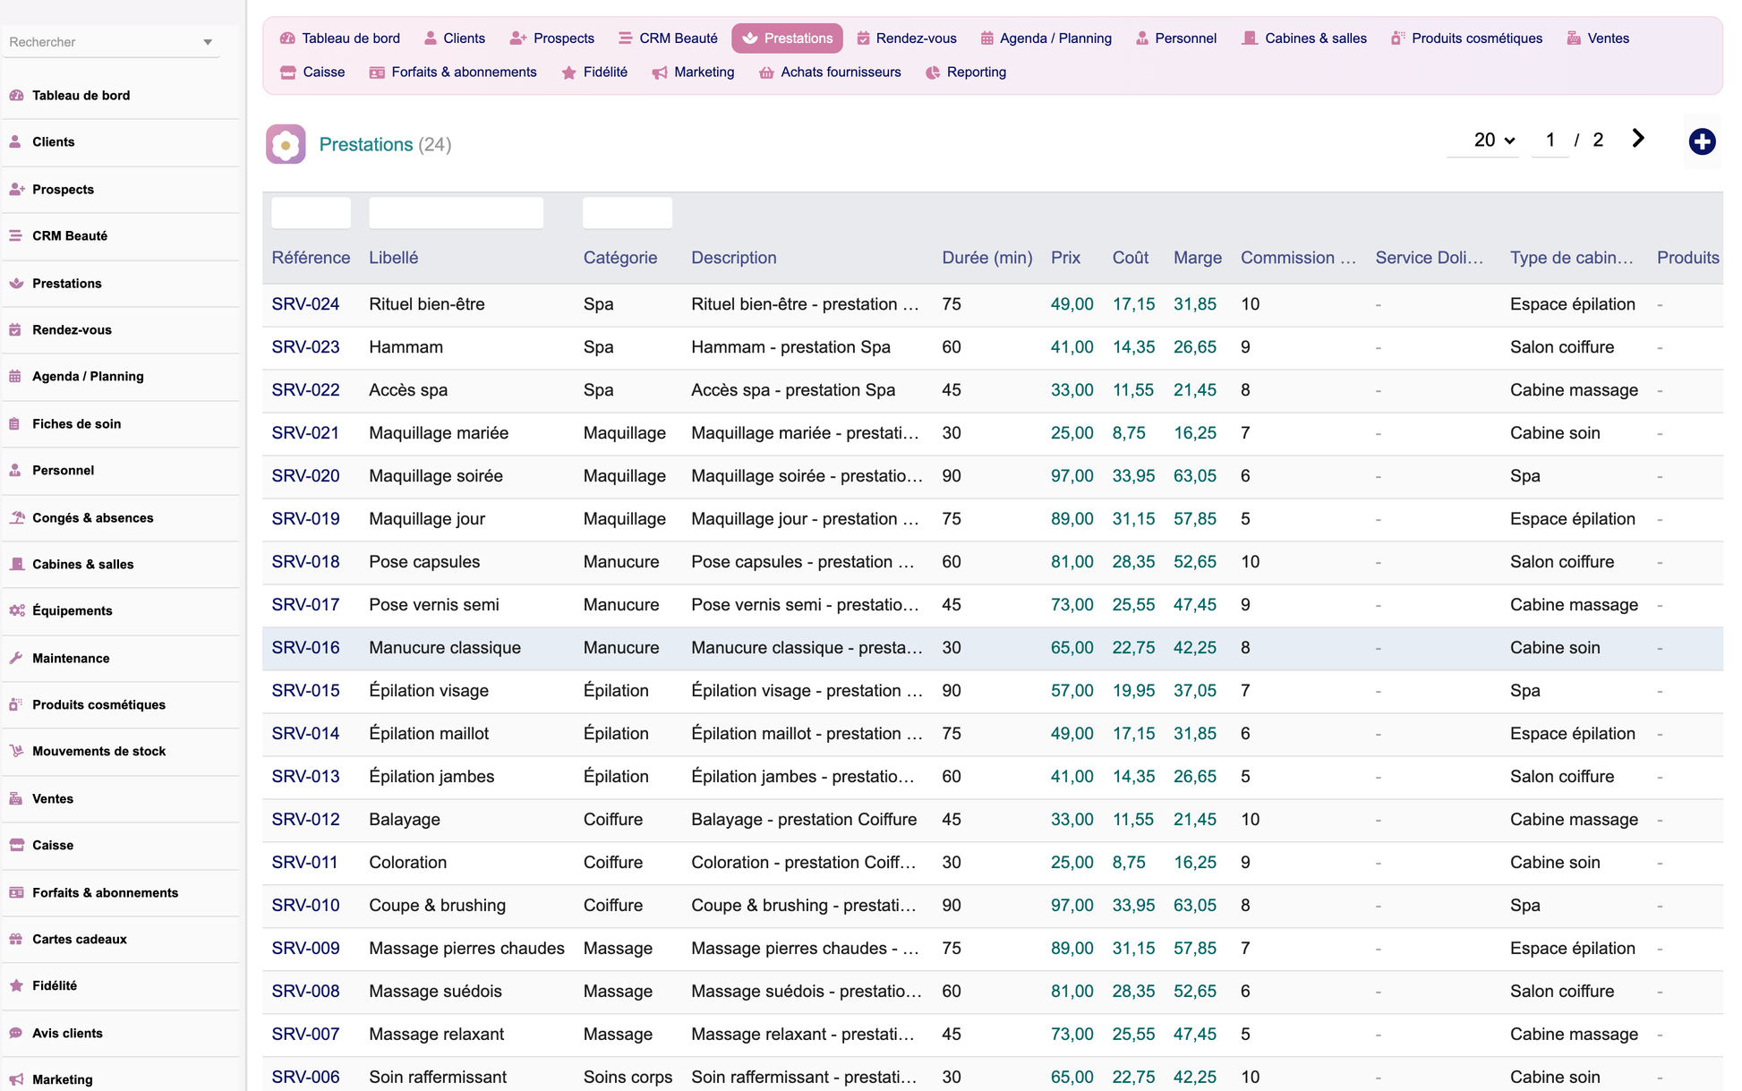Open Personnel in the sidebar
Viewport: 1742px width, 1091px height.
point(63,470)
